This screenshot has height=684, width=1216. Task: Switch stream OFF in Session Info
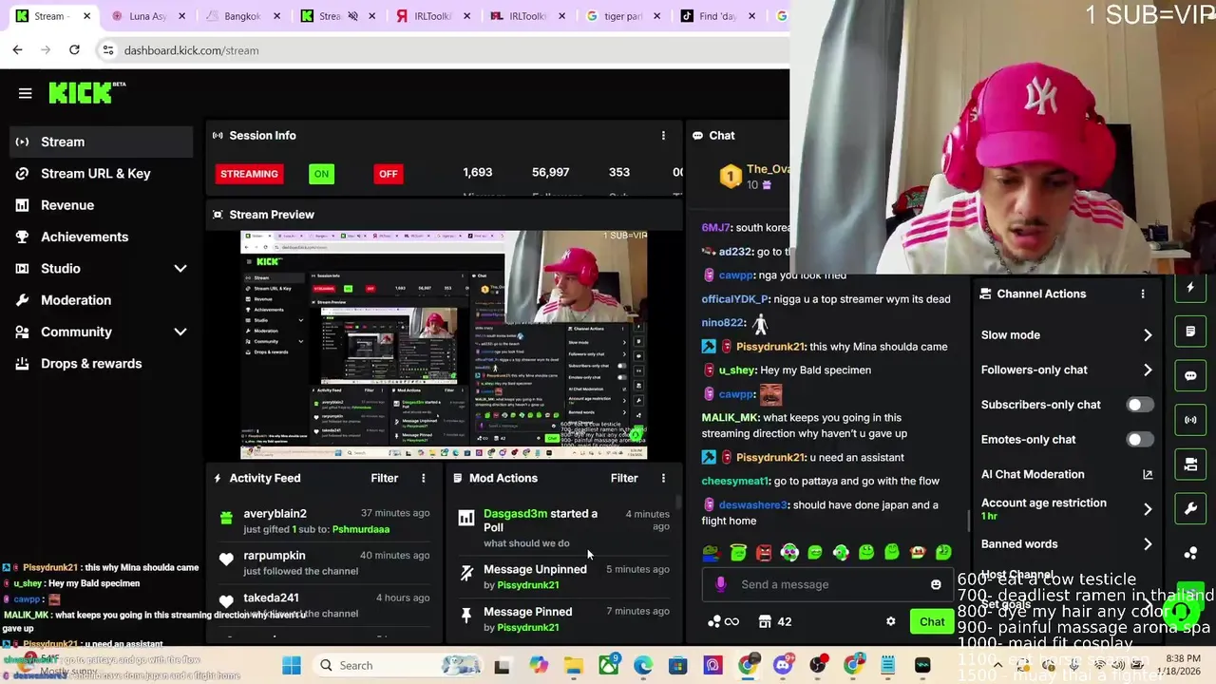388,174
